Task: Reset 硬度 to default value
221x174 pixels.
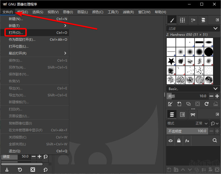Action: tap(45, 157)
